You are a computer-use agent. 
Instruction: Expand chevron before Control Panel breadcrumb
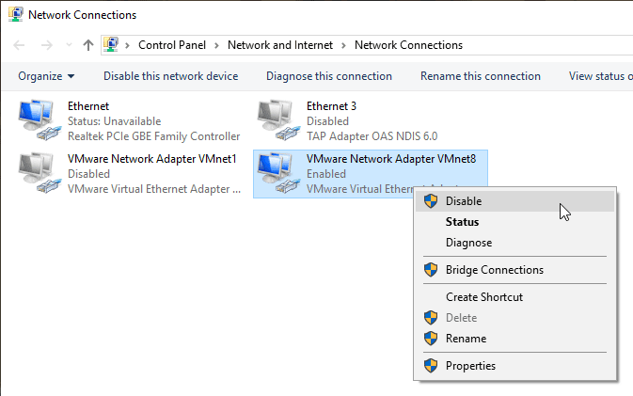coord(127,45)
